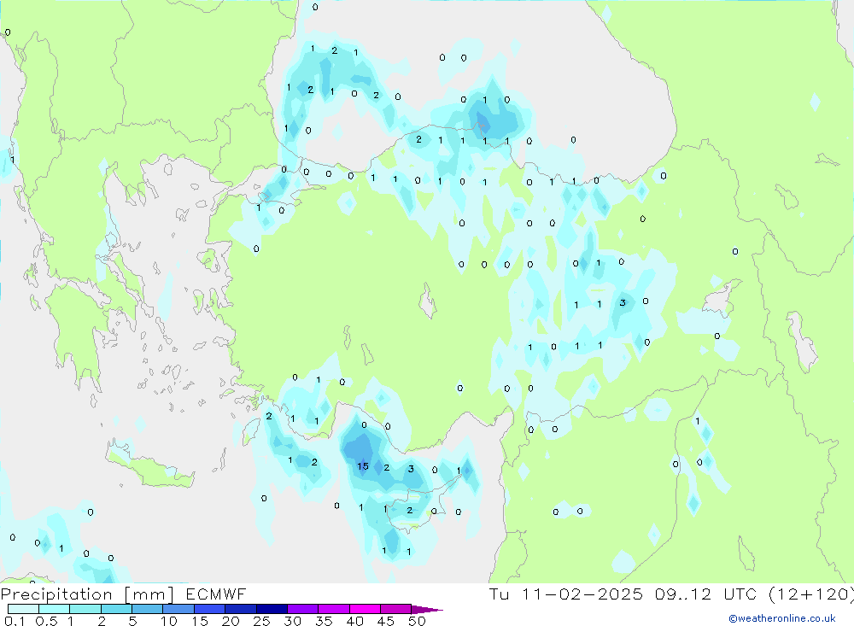Click the 'Precipitation [mm]' title text
Viewport: 854px width, 626px height.
click(87, 594)
